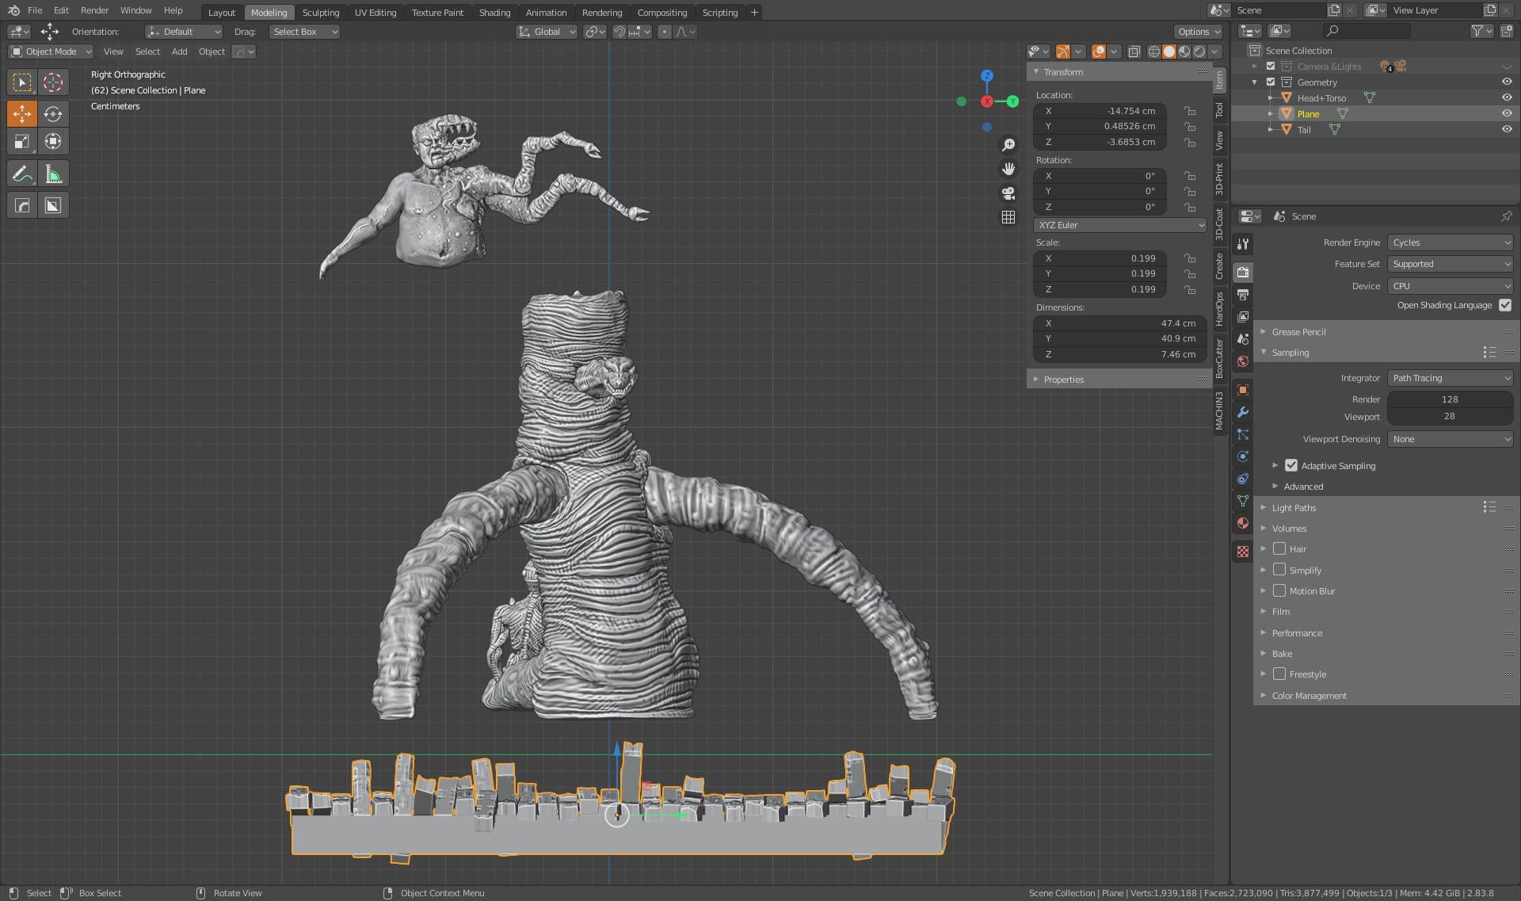Click the Options popover in the viewport header
This screenshot has height=901, width=1521.
[1198, 31]
